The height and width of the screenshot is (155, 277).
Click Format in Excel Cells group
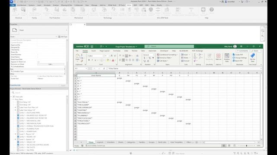coord(186,61)
